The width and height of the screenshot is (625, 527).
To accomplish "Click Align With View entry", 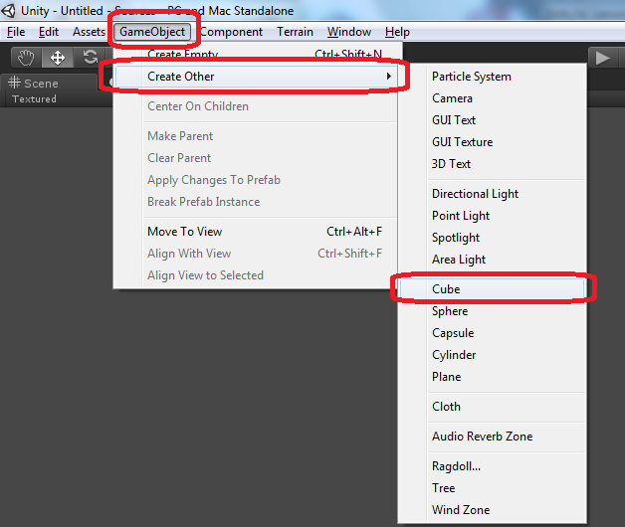I will pyautogui.click(x=257, y=254).
